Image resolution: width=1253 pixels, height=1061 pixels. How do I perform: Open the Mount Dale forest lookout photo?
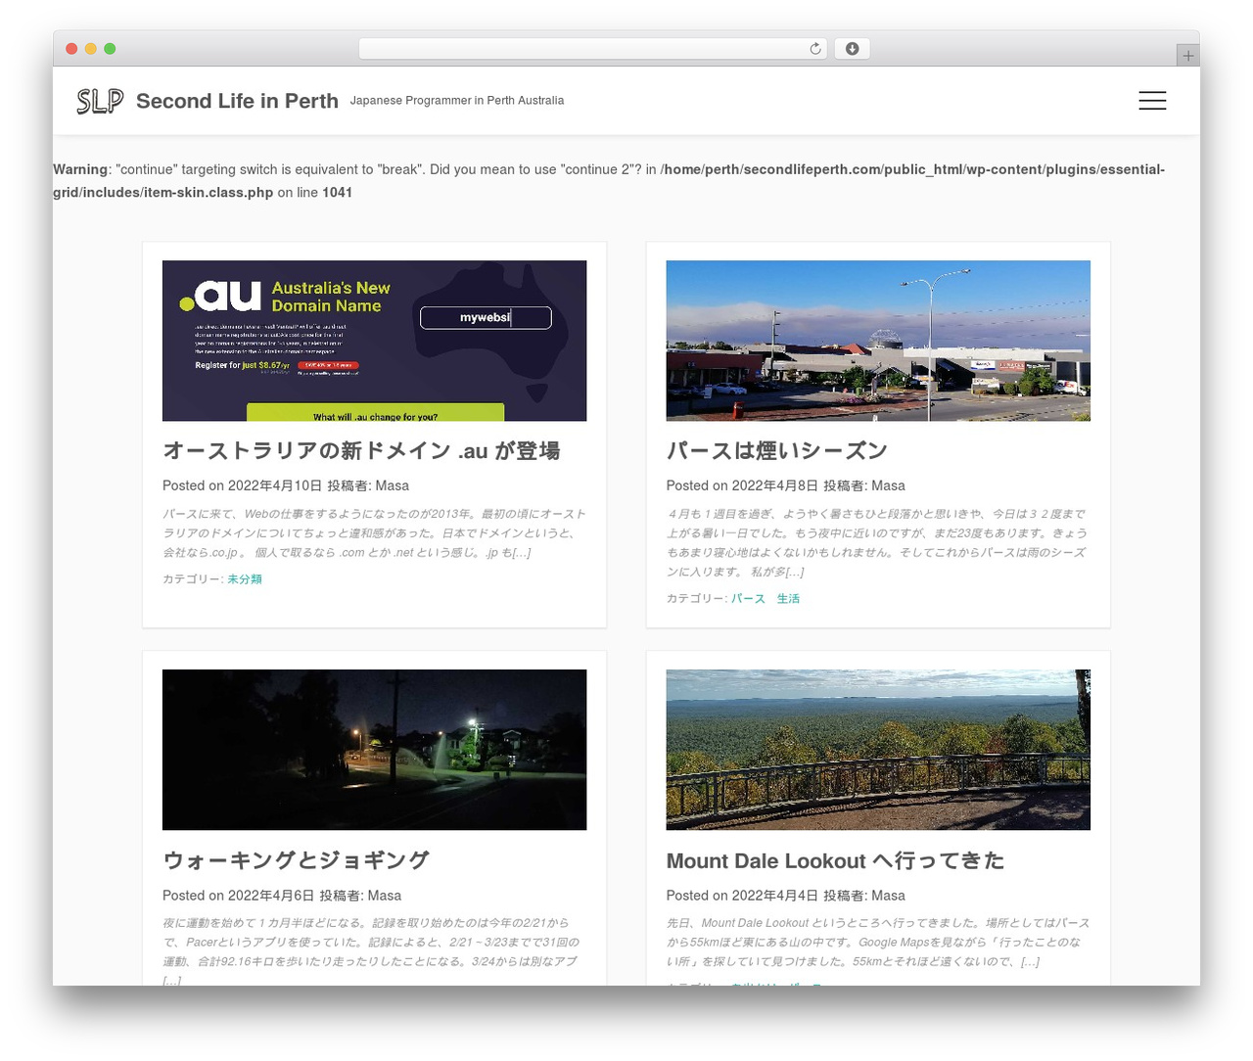878,750
